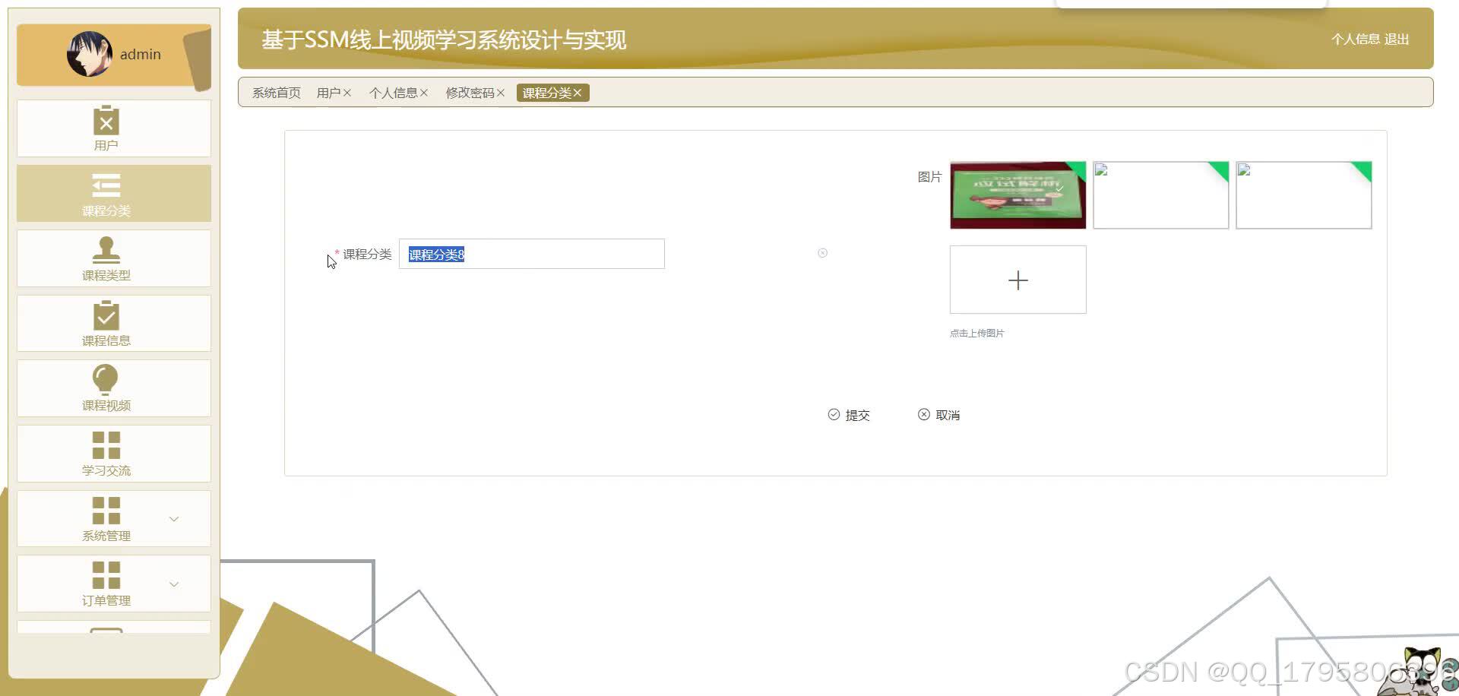Click inside the 课程分类 text field

click(531, 254)
